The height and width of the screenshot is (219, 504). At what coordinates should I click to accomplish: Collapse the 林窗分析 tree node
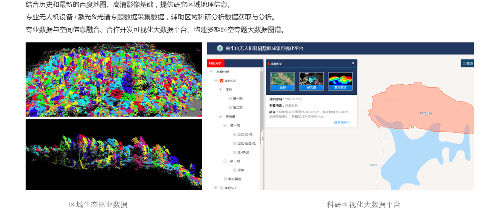[x=211, y=72]
